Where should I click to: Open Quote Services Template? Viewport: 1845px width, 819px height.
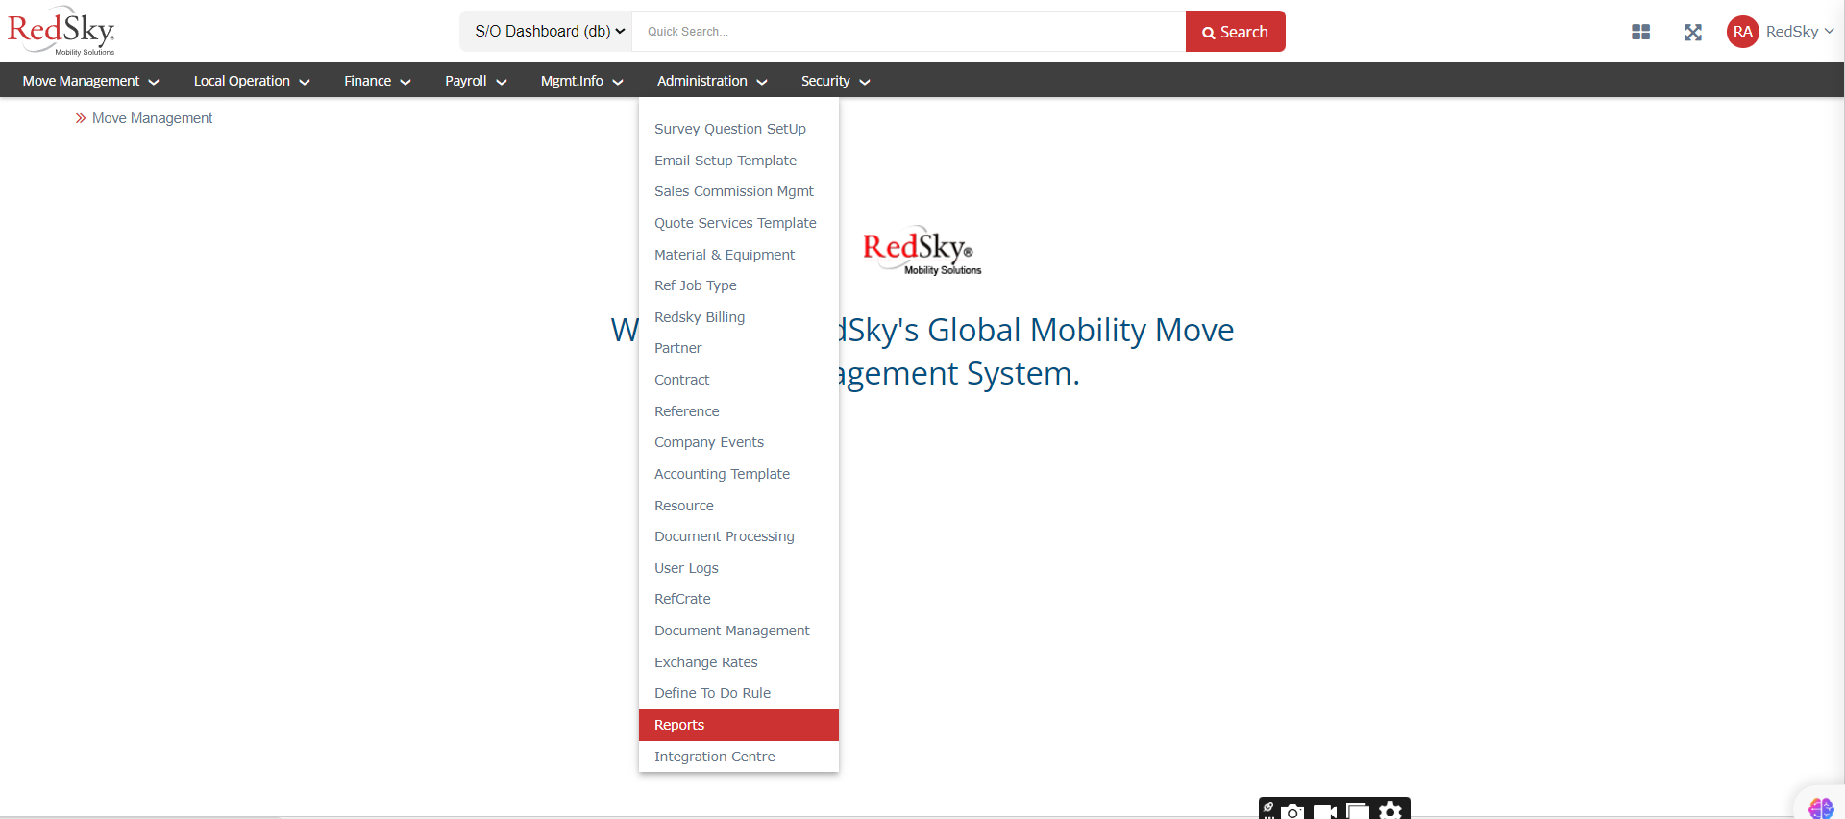click(738, 223)
